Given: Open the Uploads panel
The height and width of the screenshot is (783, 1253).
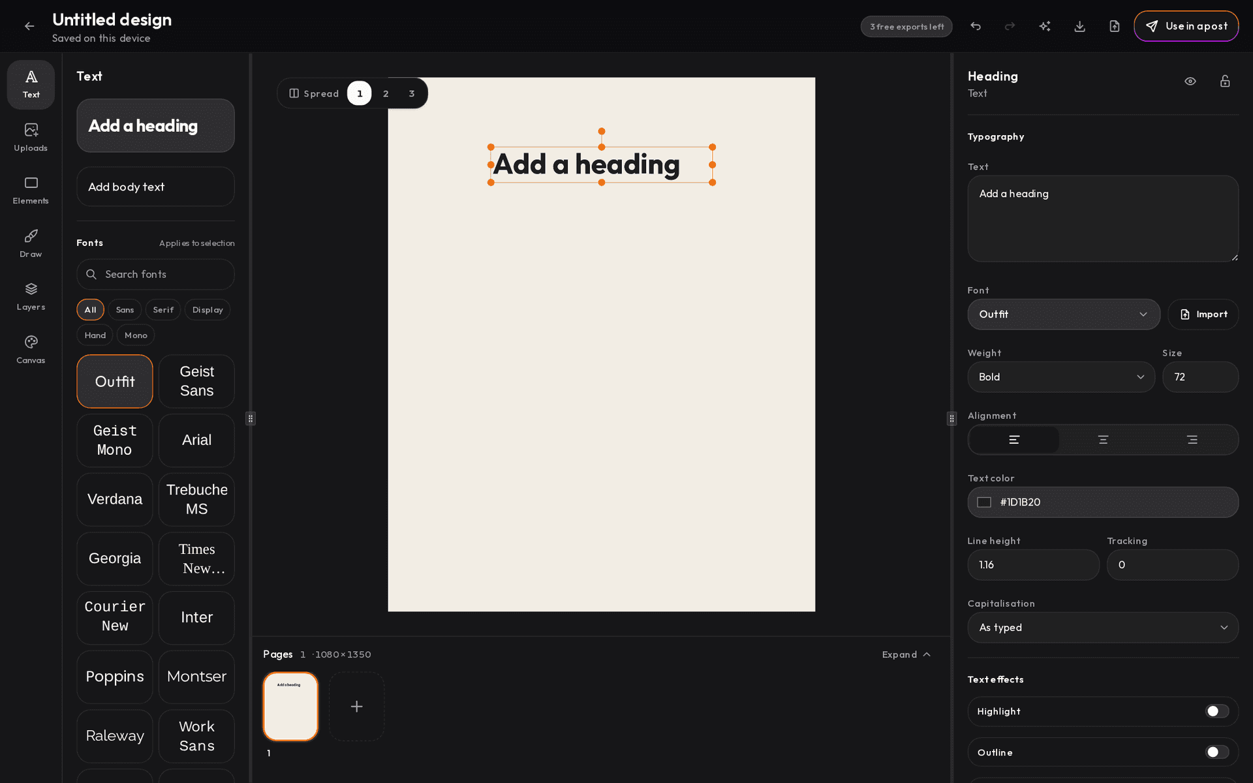Looking at the screenshot, I should pyautogui.click(x=31, y=138).
